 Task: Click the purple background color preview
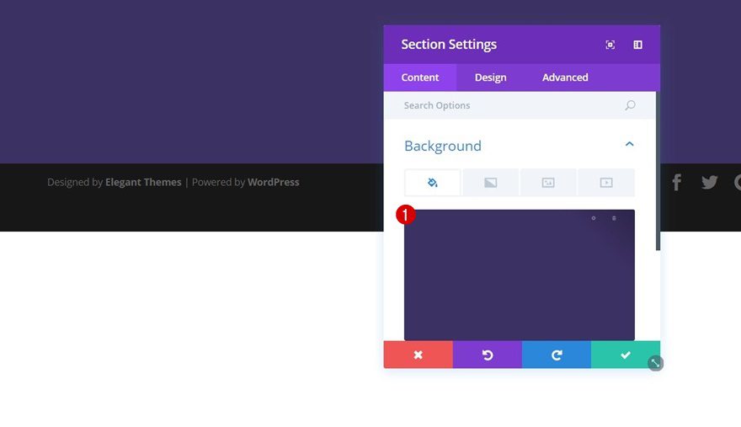tap(520, 275)
